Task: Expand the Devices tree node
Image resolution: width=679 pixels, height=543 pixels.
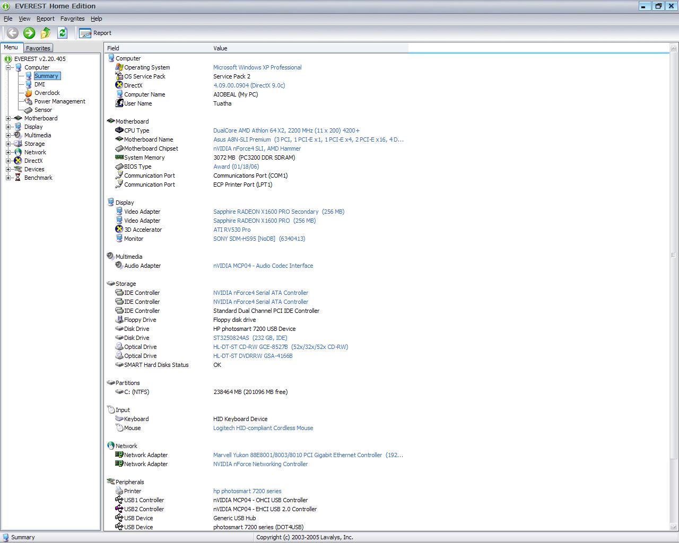Action: pyautogui.click(x=8, y=169)
